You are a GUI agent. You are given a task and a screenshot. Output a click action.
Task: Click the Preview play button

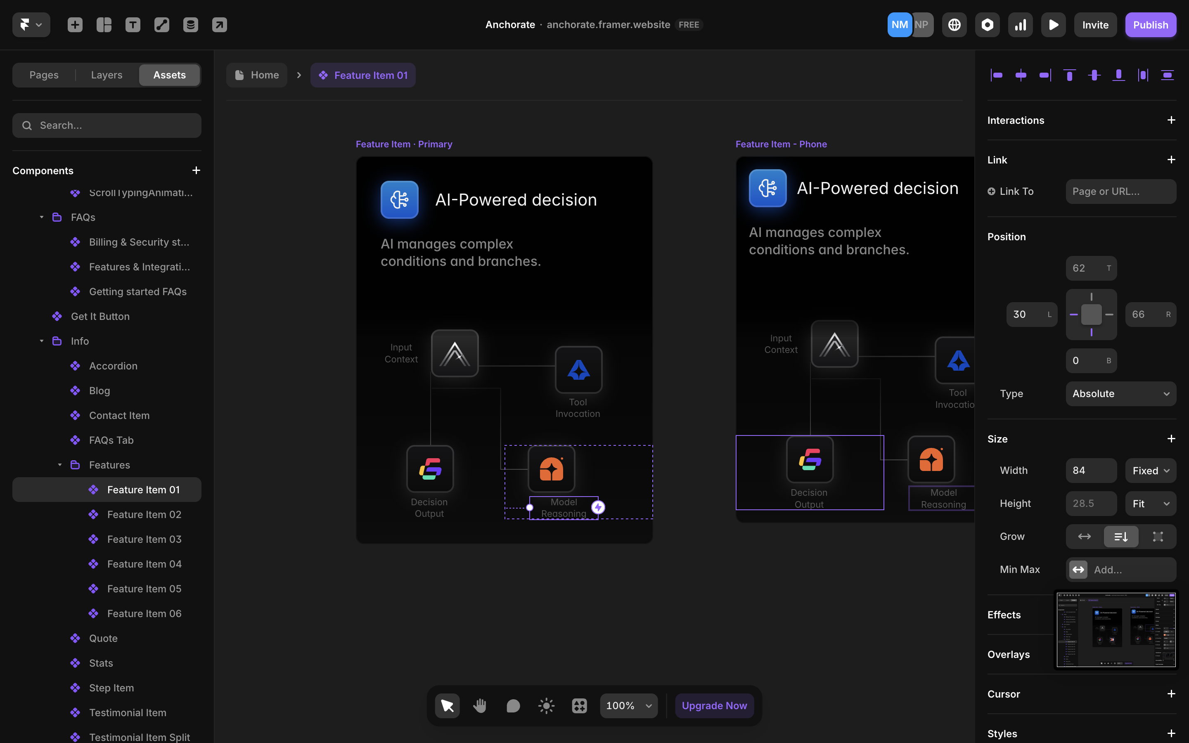1053,25
